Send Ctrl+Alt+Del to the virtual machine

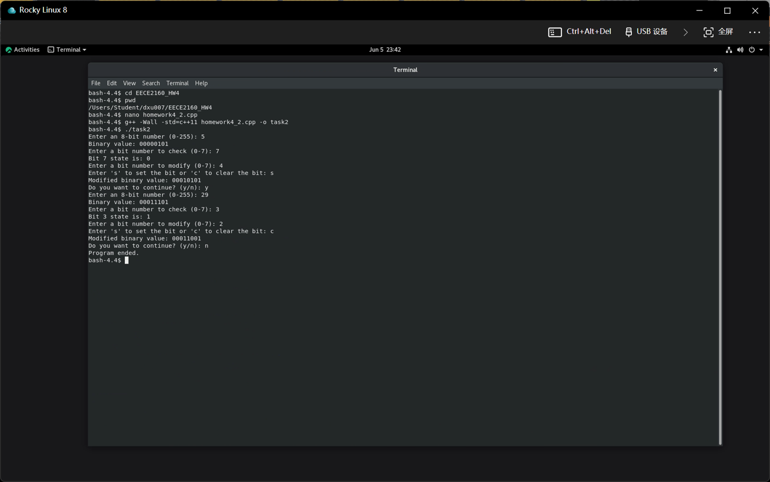point(580,32)
